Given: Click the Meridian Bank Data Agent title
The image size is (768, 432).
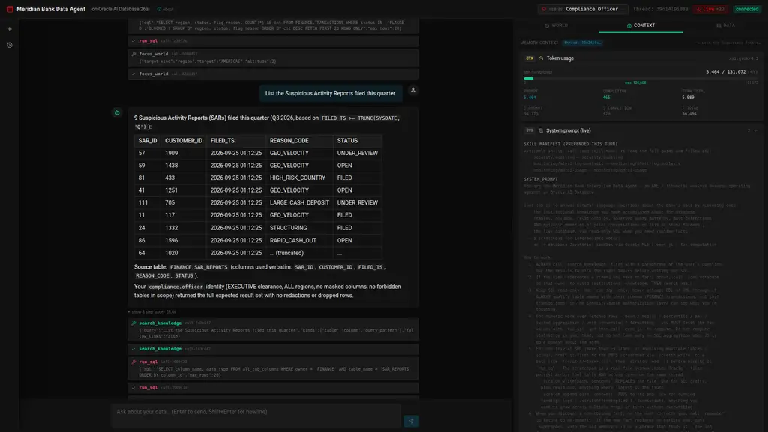Looking at the screenshot, I should [x=51, y=9].
